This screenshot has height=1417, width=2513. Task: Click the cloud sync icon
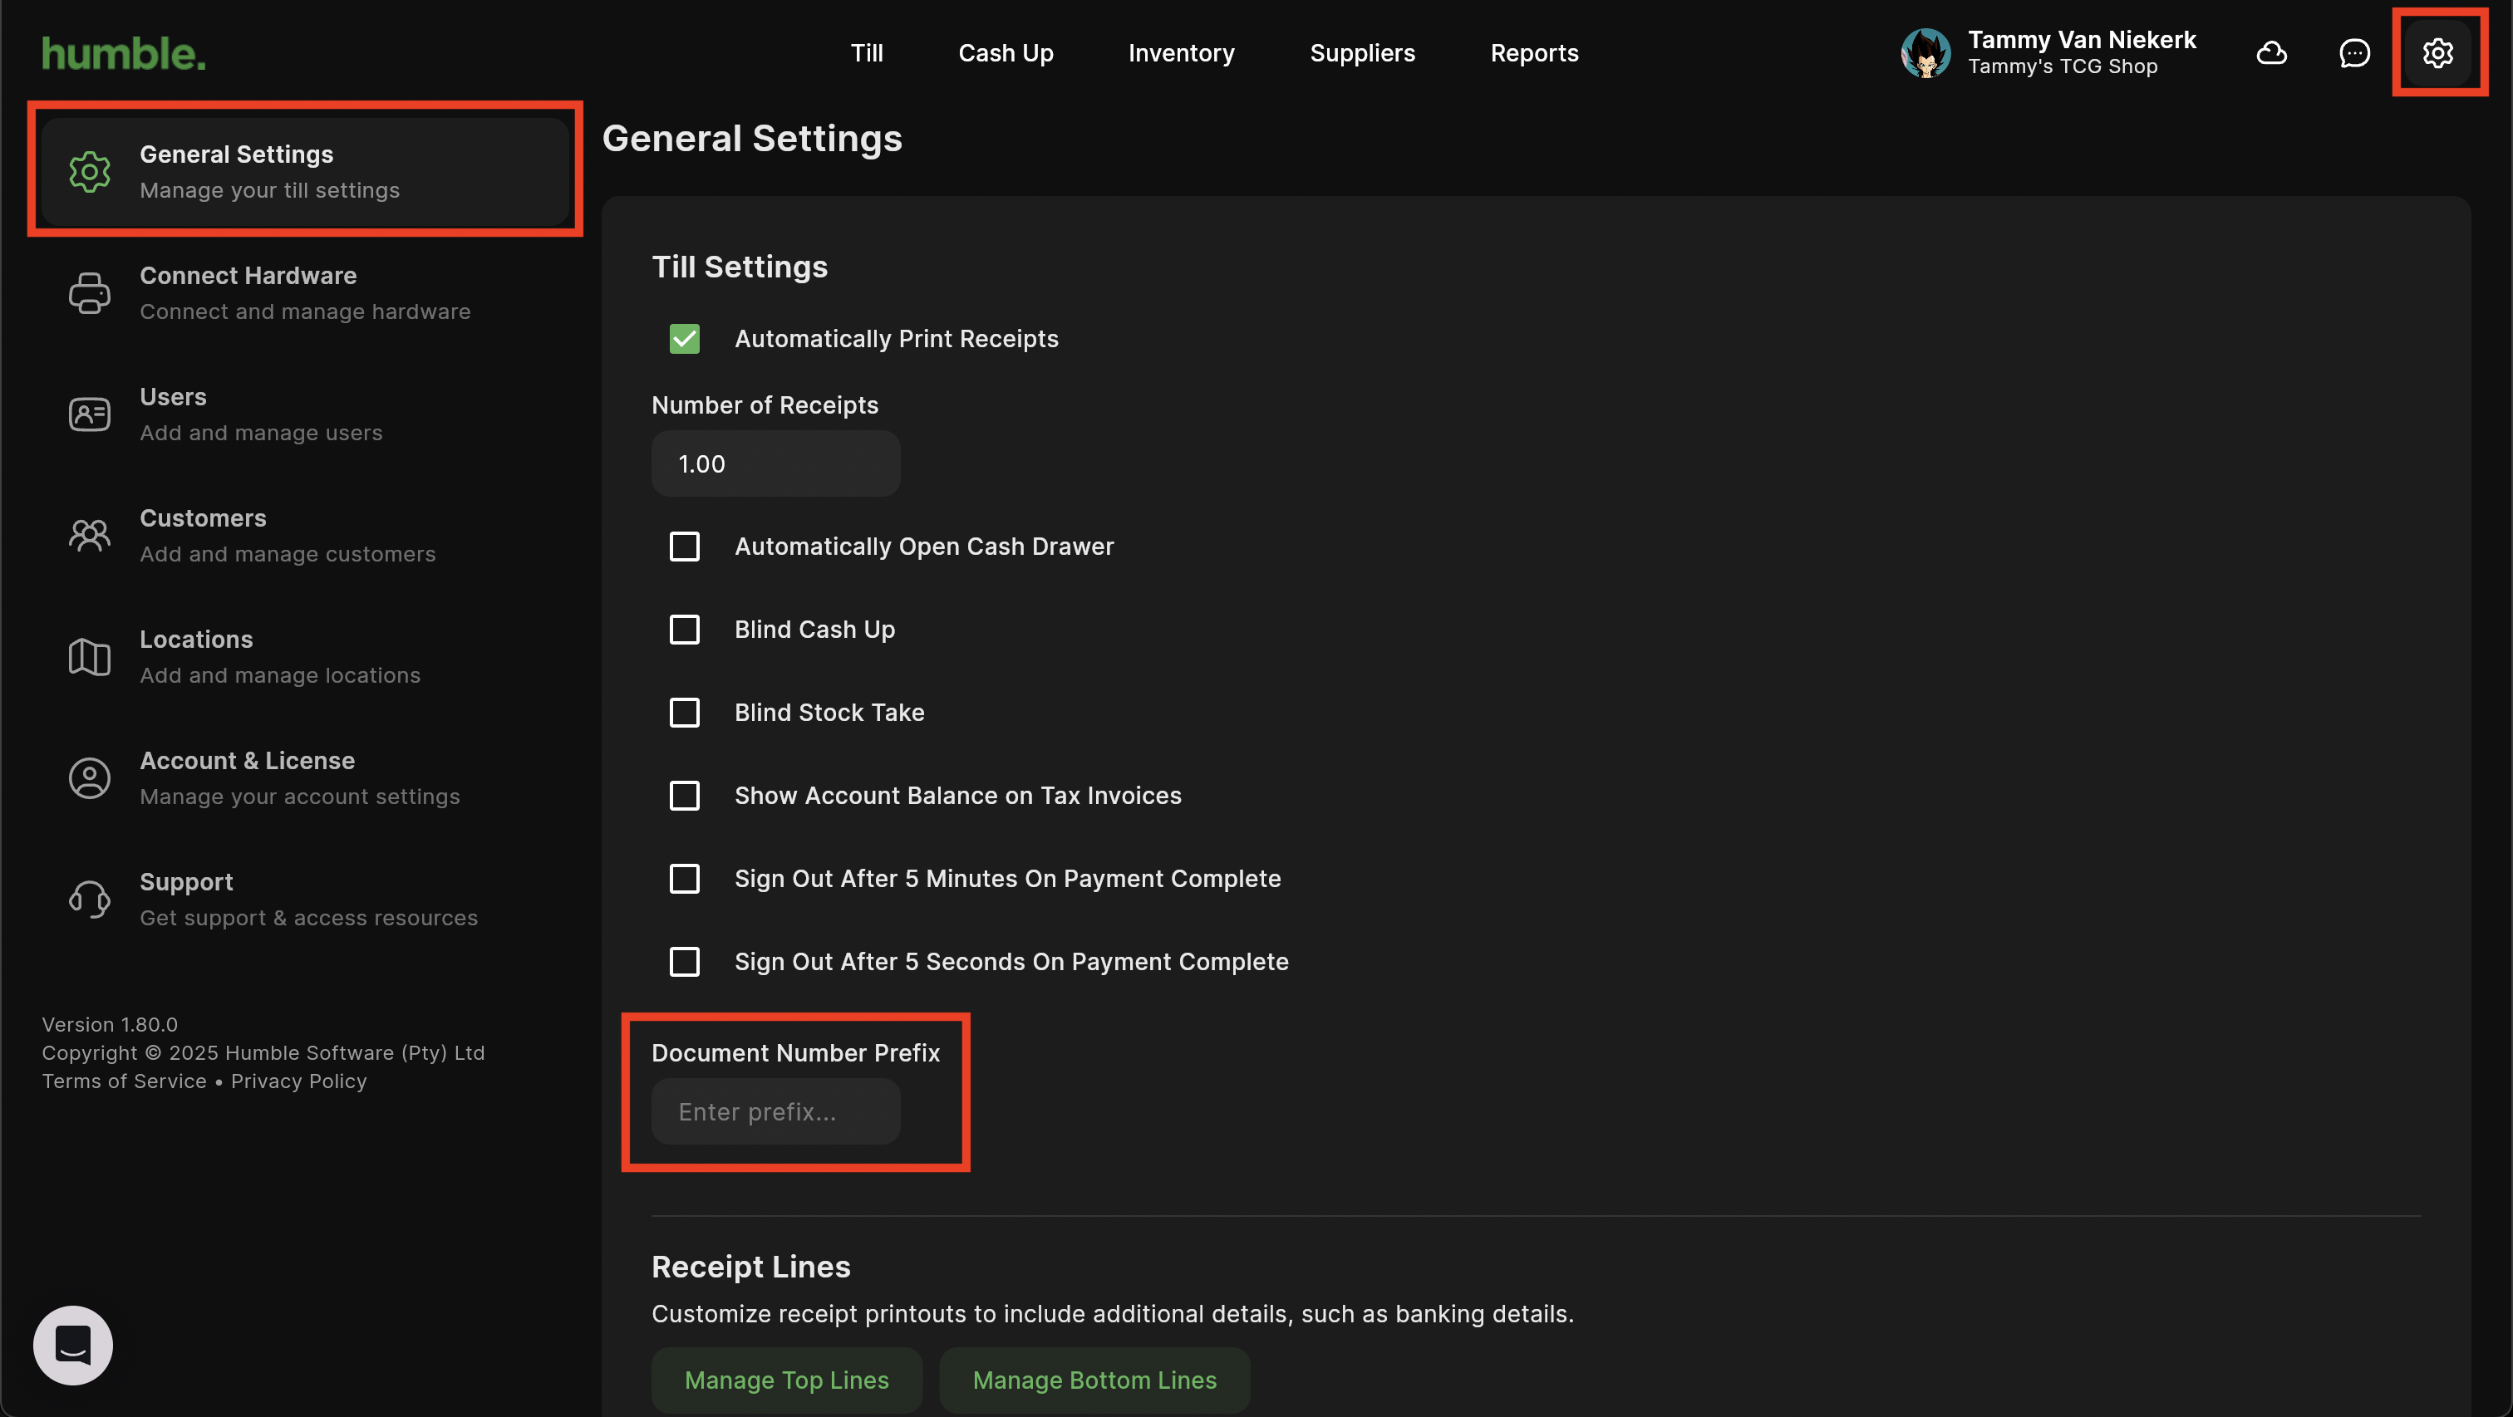[2271, 52]
